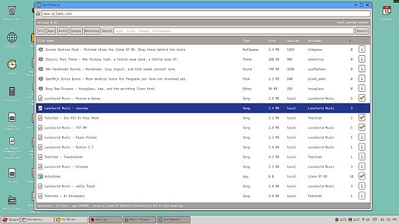Select the AstroCode file name
Screen dimensions: 399x224
click(x=52, y=176)
